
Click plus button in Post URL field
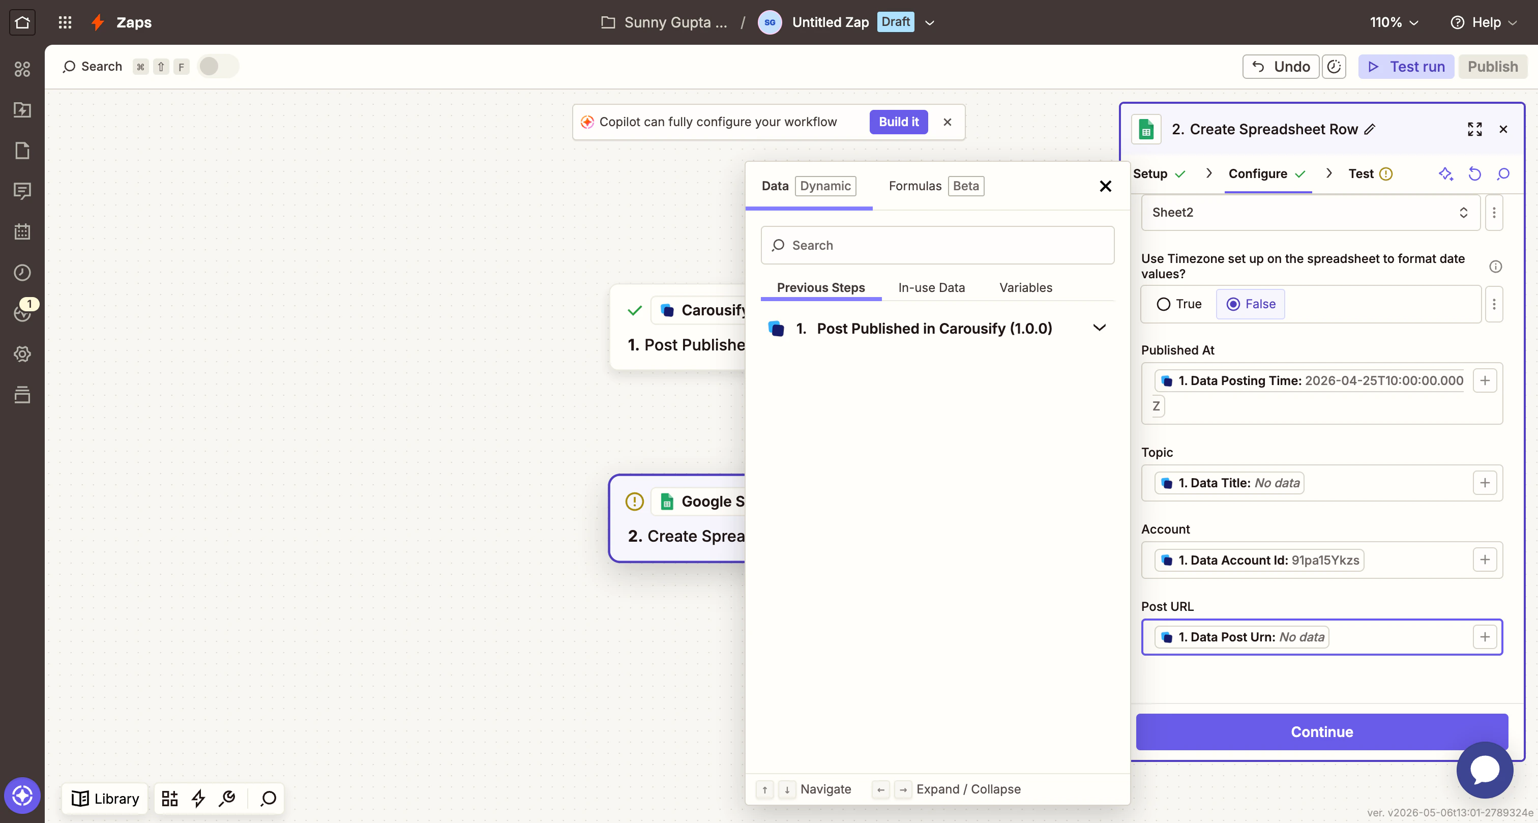(x=1484, y=637)
